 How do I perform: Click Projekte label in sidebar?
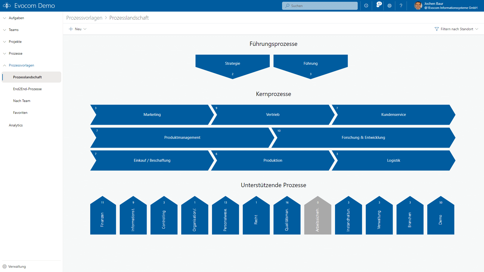point(15,42)
